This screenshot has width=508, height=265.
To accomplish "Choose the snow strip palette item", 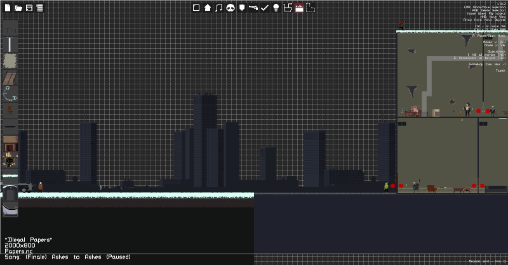I will pos(10,176).
